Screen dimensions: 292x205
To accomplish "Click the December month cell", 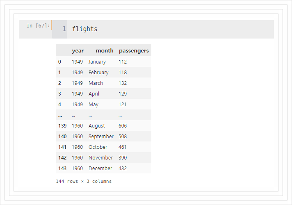I will [x=100, y=169].
